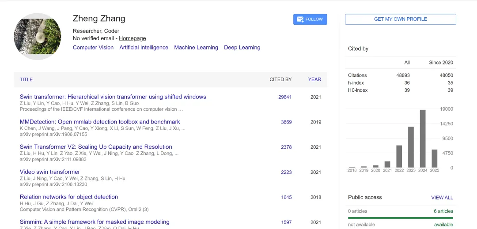Click the Get My Own Profile button
477x229 pixels.
click(400, 19)
